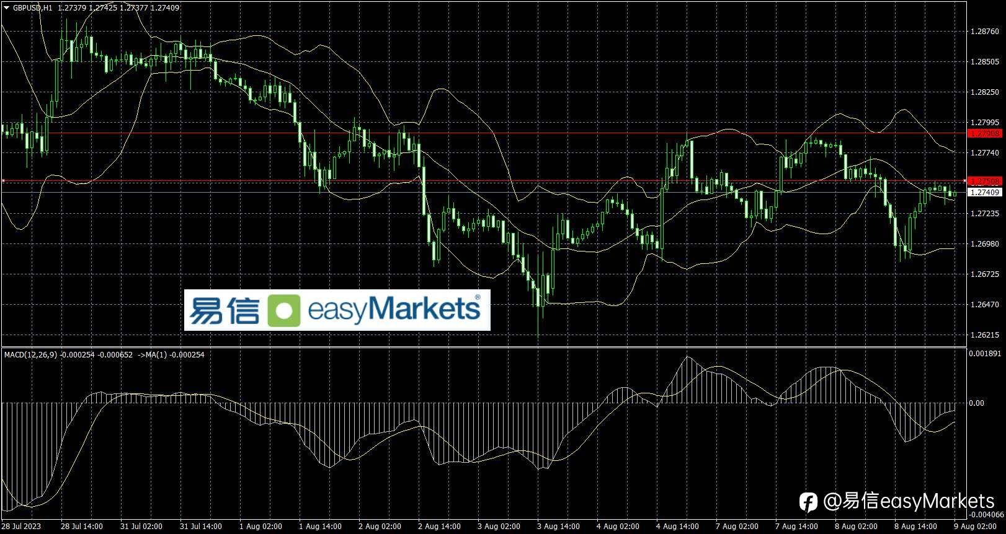1006x534 pixels.
Task: Click the 31 Jul 14:00 time label
Action: pos(201,527)
